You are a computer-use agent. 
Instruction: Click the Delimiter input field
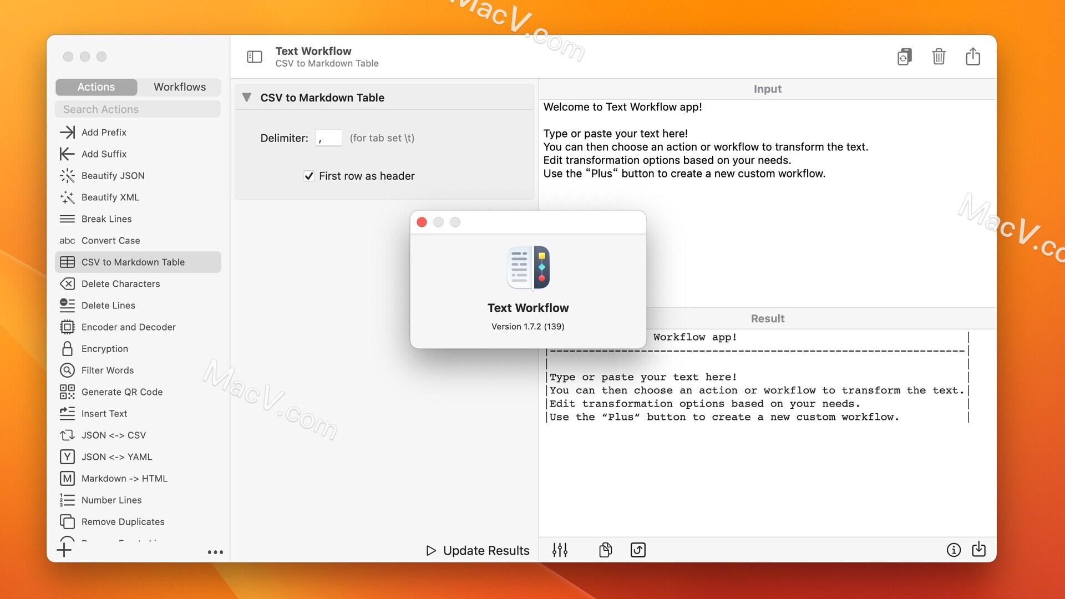(x=328, y=138)
